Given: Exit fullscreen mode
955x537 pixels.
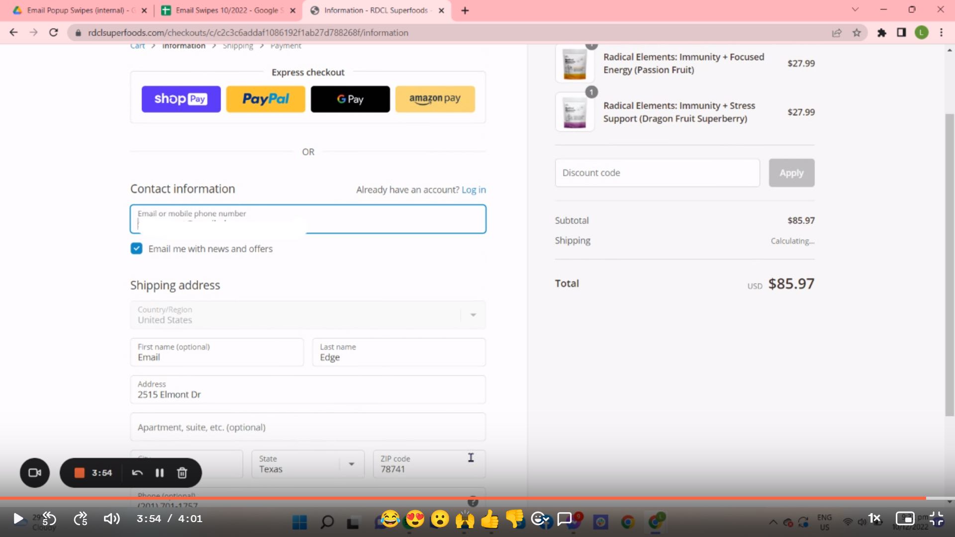Looking at the screenshot, I should tap(936, 519).
